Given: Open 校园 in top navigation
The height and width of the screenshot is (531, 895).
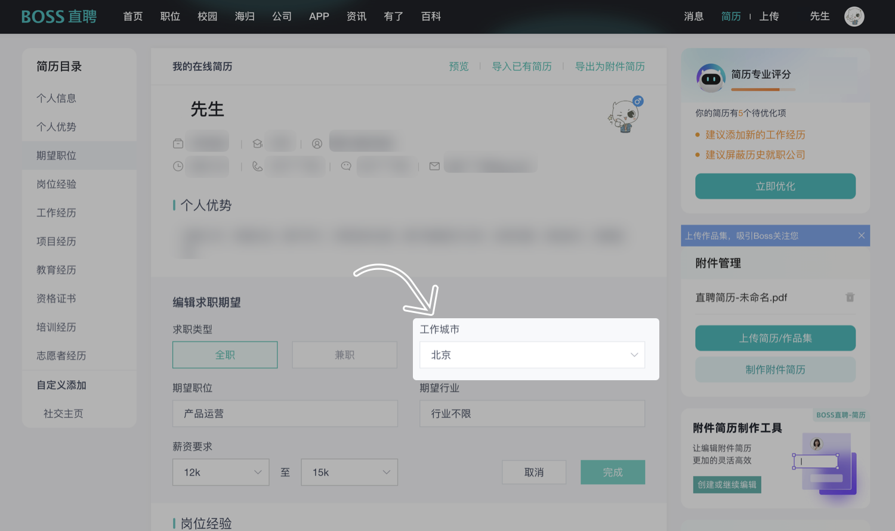Looking at the screenshot, I should click(207, 17).
